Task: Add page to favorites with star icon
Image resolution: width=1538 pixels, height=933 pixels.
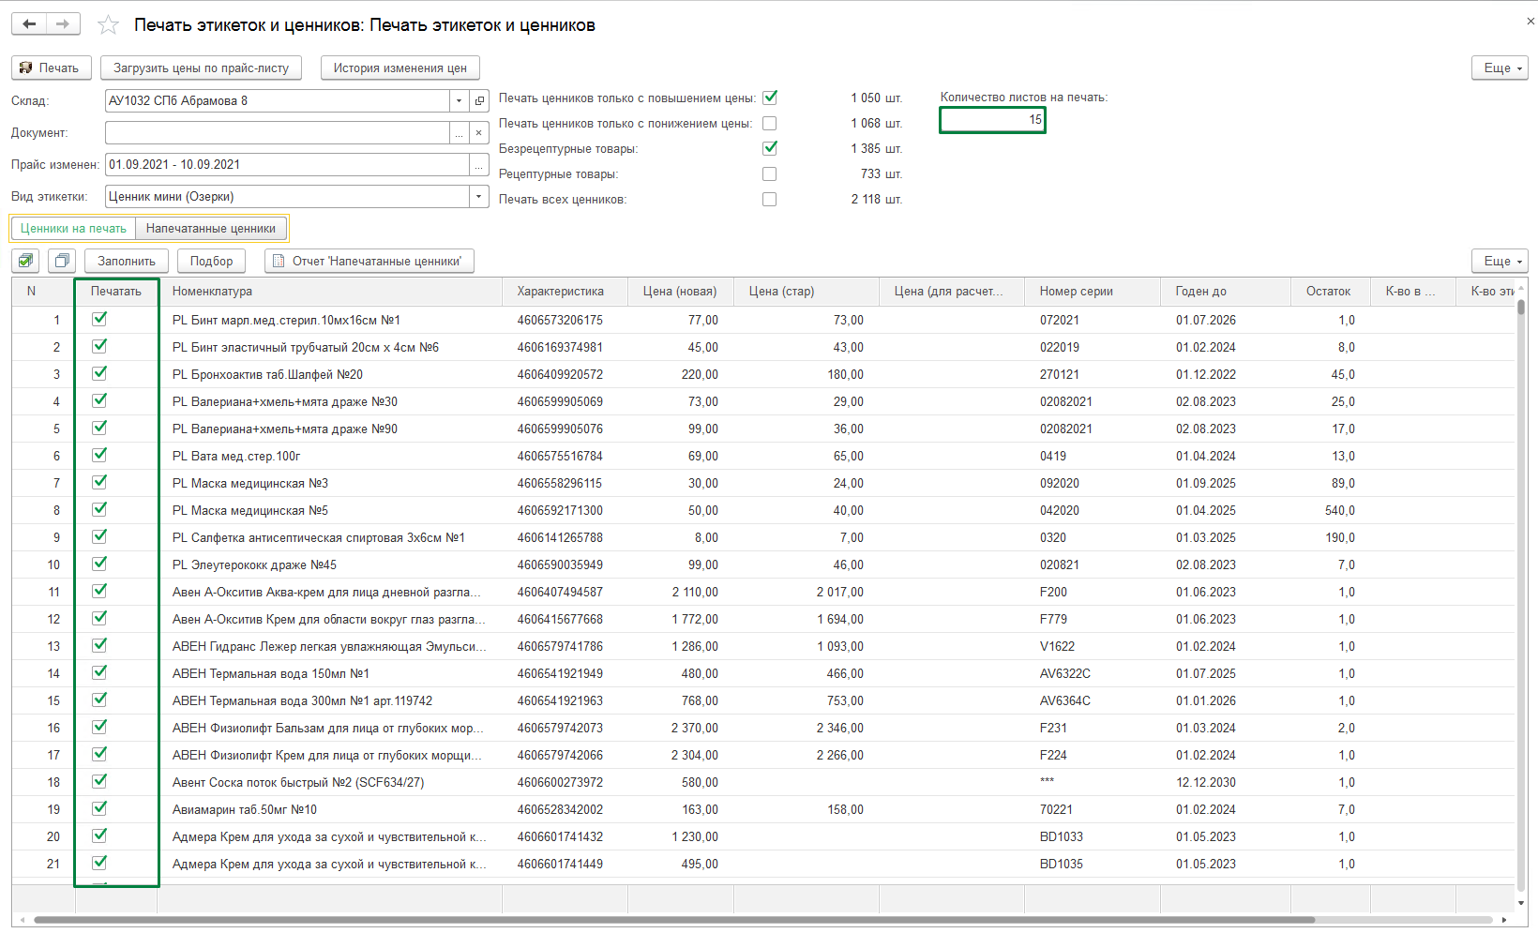Action: 109,25
